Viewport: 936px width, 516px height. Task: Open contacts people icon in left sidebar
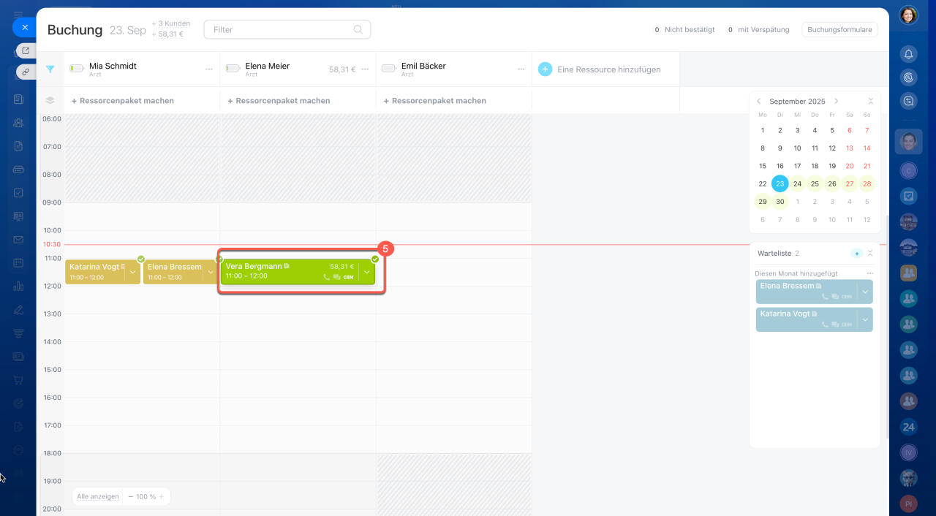18,123
